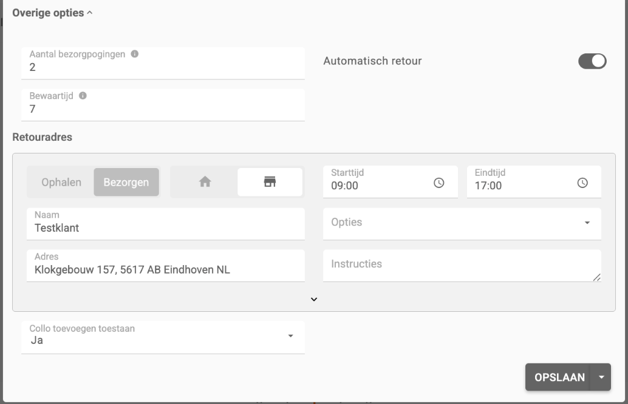The height and width of the screenshot is (404, 628).
Task: Edit the Aantal bezorgpogingen field
Action: 163,63
